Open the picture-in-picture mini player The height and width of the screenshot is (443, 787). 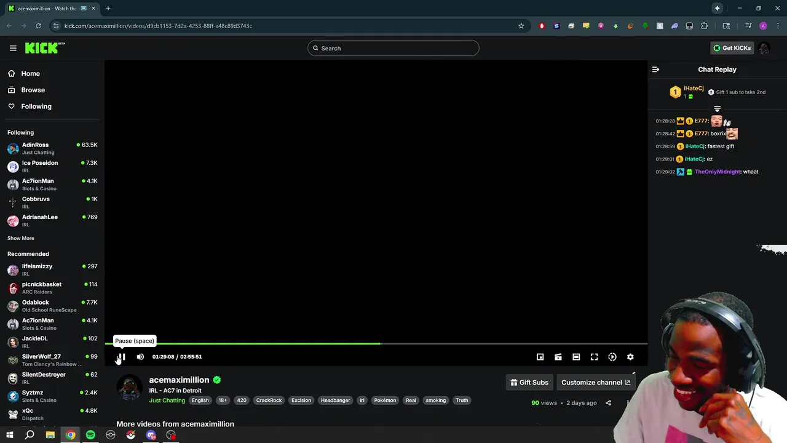(x=540, y=357)
